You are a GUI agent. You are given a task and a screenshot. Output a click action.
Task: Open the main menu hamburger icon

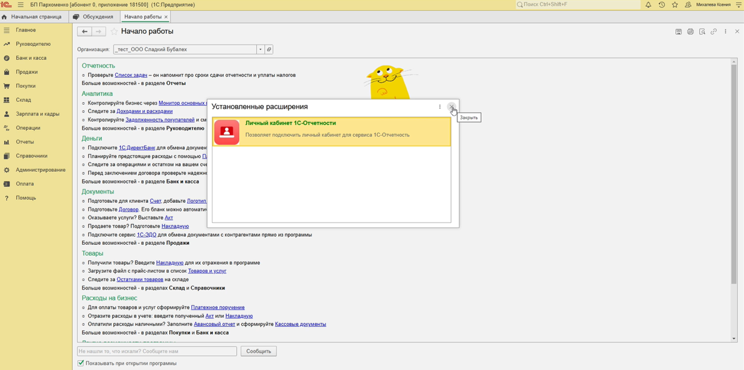pos(21,5)
